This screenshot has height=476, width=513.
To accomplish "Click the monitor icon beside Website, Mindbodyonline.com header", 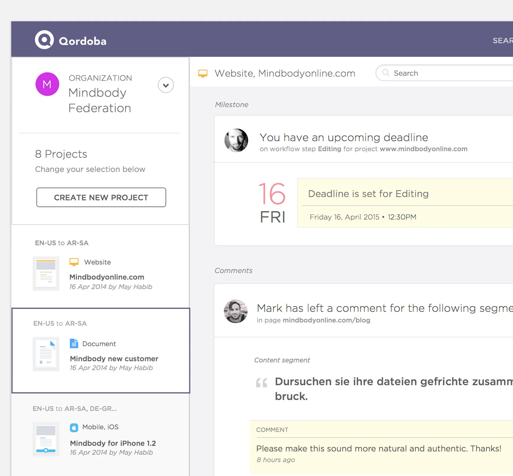I will click(x=203, y=73).
